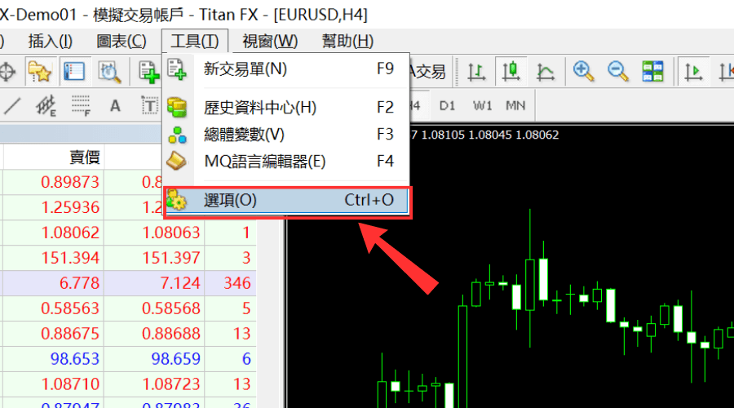This screenshot has height=408, width=734.
Task: Click the bid price 0.88675
Action: click(x=70, y=334)
